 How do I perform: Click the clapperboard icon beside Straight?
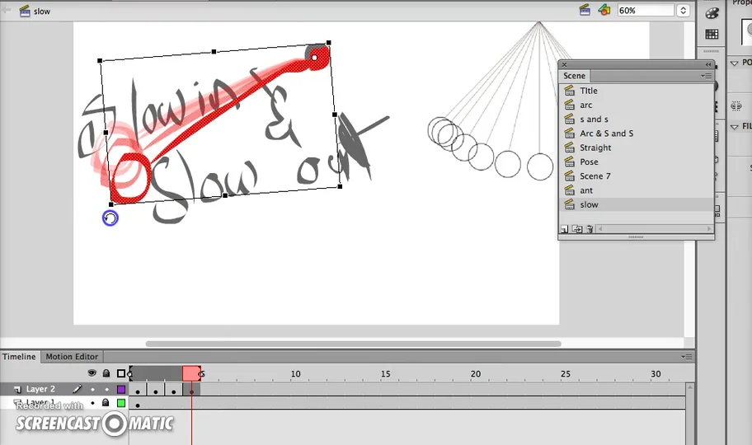pyautogui.click(x=569, y=148)
